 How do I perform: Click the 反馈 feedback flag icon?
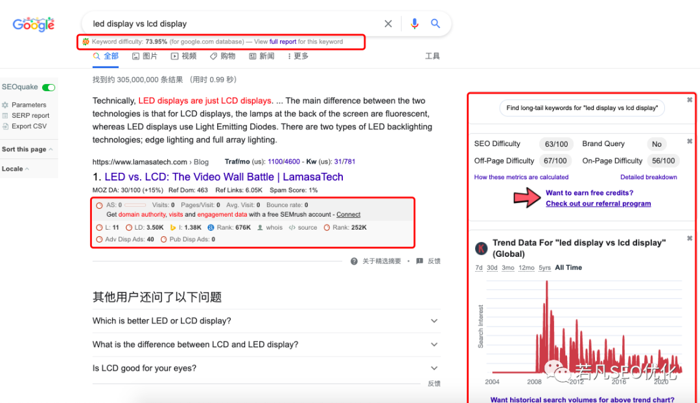coord(419,261)
